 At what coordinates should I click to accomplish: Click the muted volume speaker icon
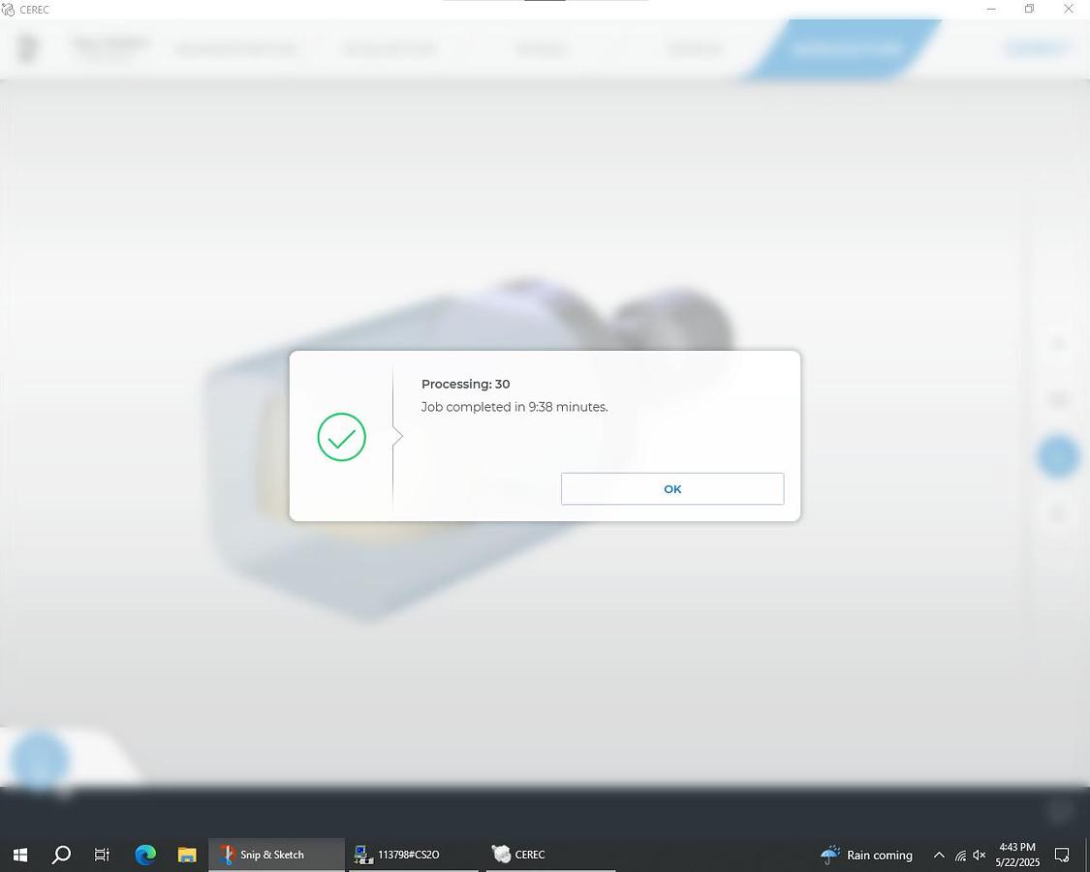(979, 855)
